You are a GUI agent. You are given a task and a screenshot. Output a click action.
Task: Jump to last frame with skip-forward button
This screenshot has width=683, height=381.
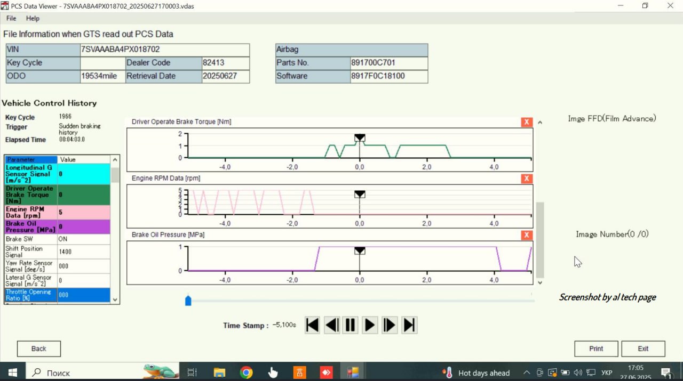[409, 325]
